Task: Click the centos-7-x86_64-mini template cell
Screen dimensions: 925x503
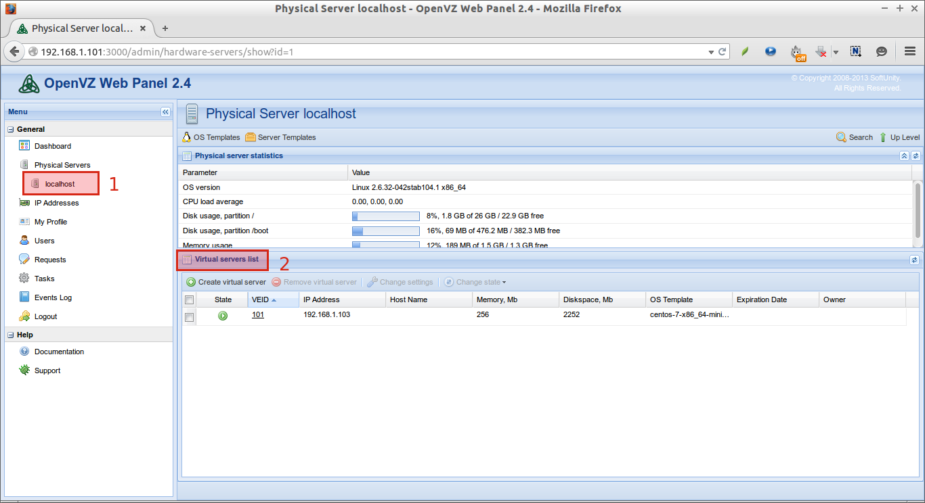Action: click(689, 314)
